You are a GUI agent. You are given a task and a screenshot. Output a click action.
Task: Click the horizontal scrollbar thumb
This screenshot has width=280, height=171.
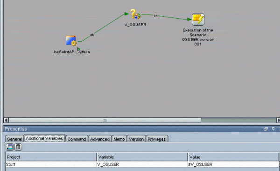click(x=105, y=120)
